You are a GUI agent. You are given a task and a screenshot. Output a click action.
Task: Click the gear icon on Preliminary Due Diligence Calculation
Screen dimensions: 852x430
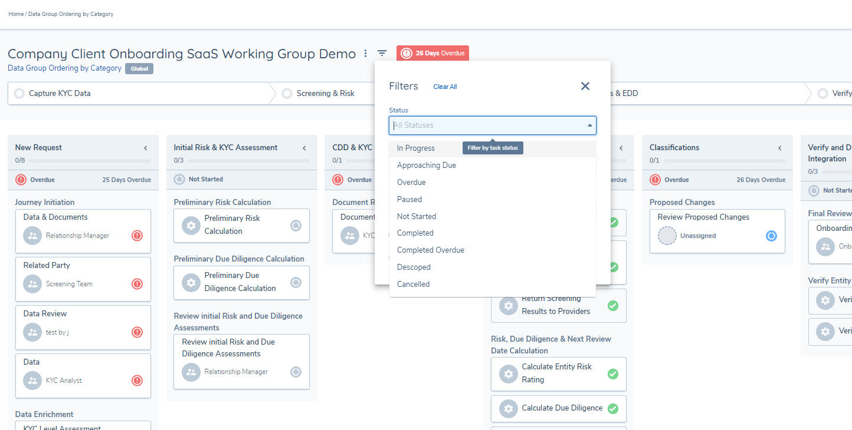point(191,283)
